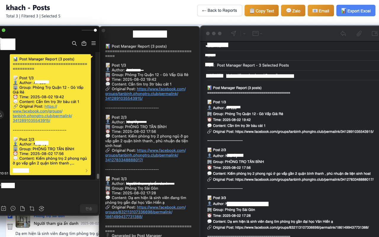Click the Zalo share button

(293, 11)
